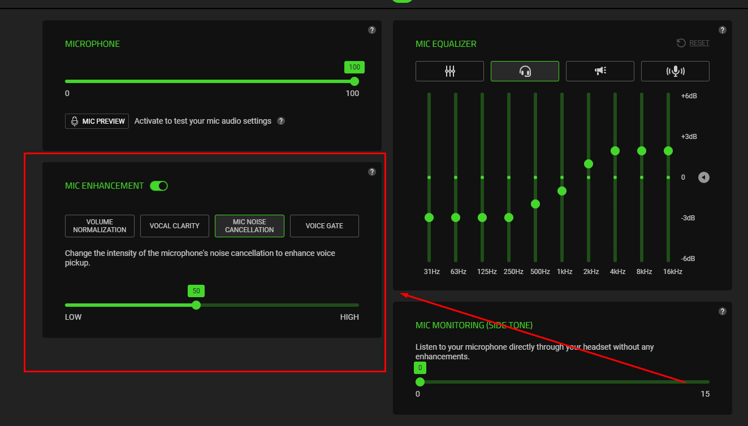The width and height of the screenshot is (748, 426).
Task: Click the -6dB scale label
Action: click(688, 259)
